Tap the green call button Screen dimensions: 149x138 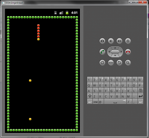click(x=102, y=52)
